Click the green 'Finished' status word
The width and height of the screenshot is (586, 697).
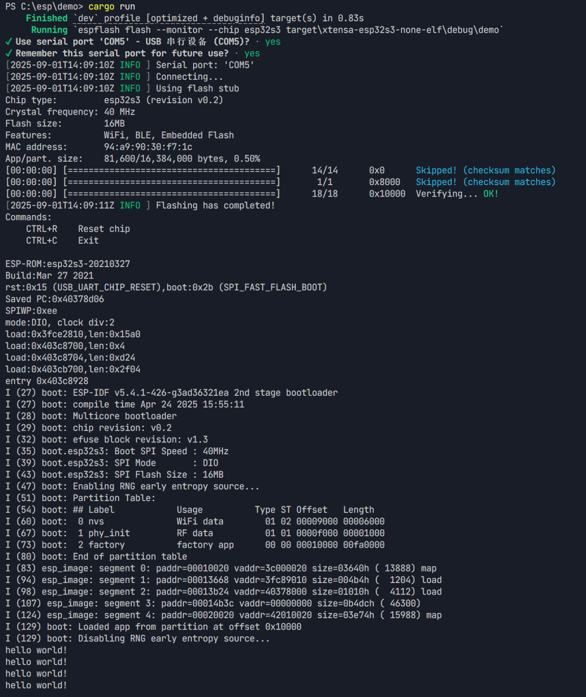pos(47,18)
